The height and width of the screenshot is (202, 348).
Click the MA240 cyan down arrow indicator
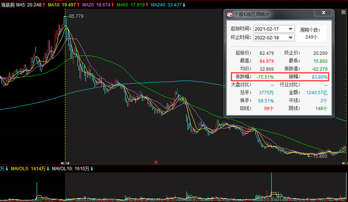184,5
